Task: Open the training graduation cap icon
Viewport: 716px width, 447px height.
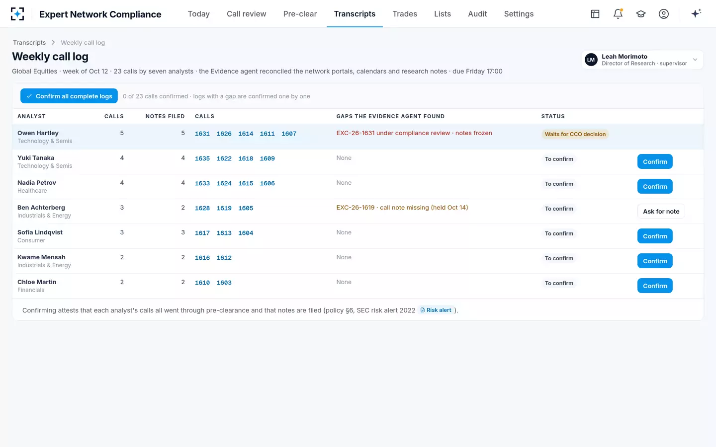Action: pyautogui.click(x=641, y=14)
